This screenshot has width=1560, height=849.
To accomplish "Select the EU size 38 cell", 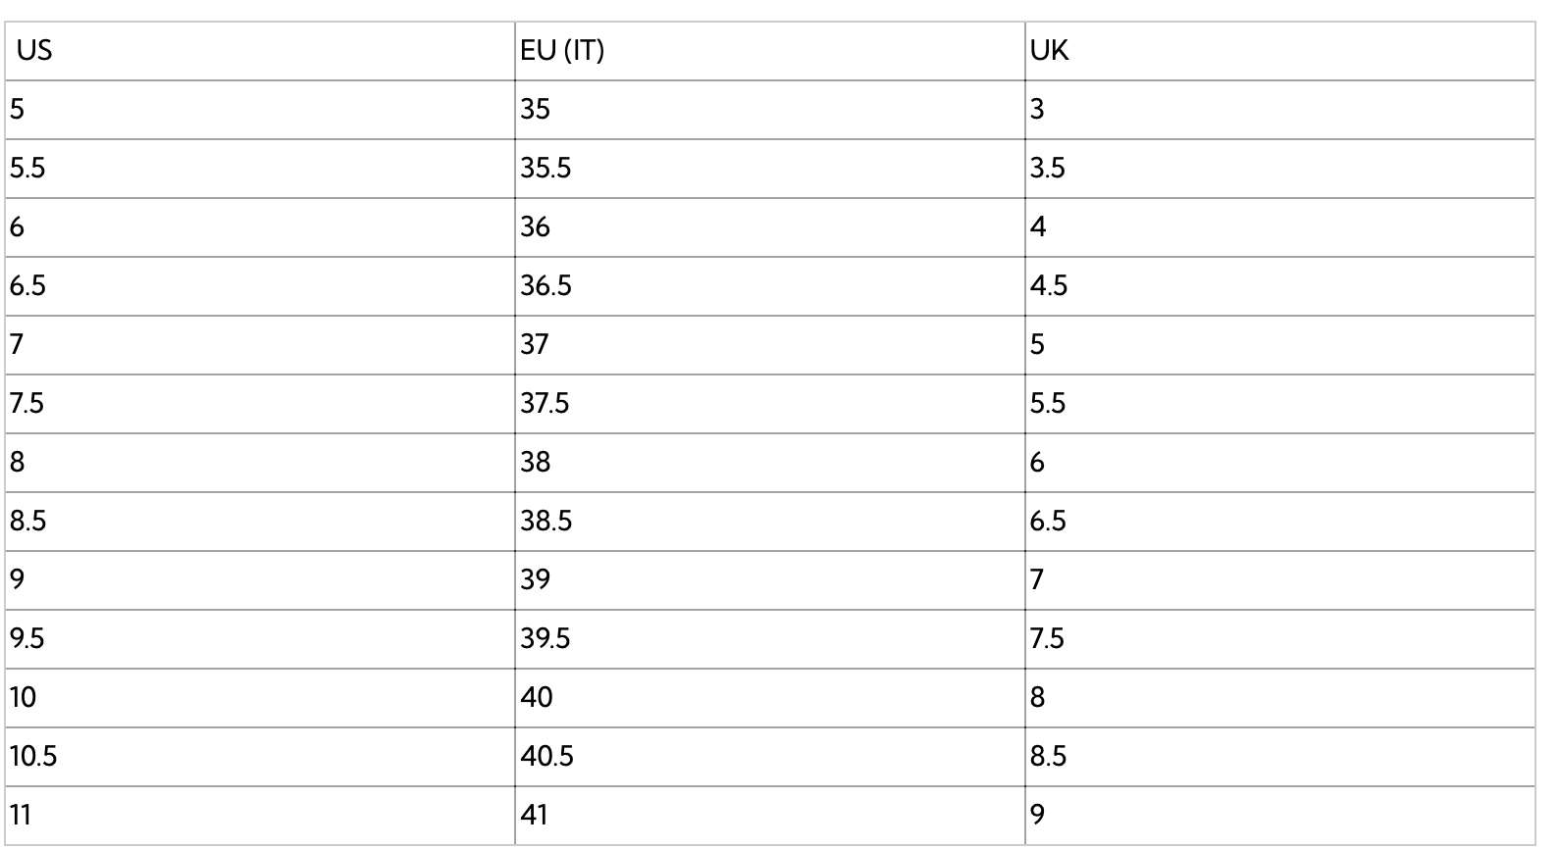I will pos(536,462).
